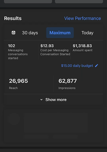
Task: Switch to the Today tab
Action: [87, 33]
